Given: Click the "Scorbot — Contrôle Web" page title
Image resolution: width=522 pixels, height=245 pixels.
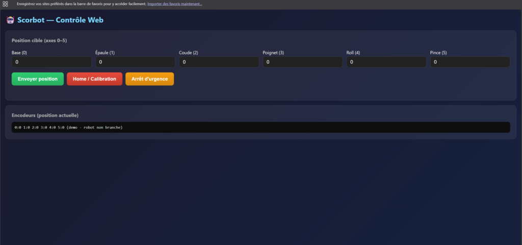Looking at the screenshot, I should [x=61, y=20].
